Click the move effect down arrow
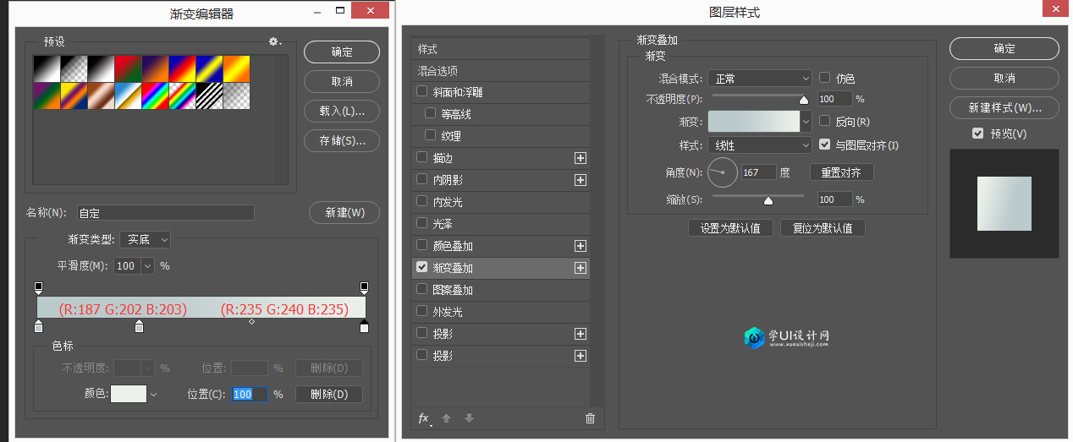Viewport: 1073px width, 442px height. coord(469,418)
